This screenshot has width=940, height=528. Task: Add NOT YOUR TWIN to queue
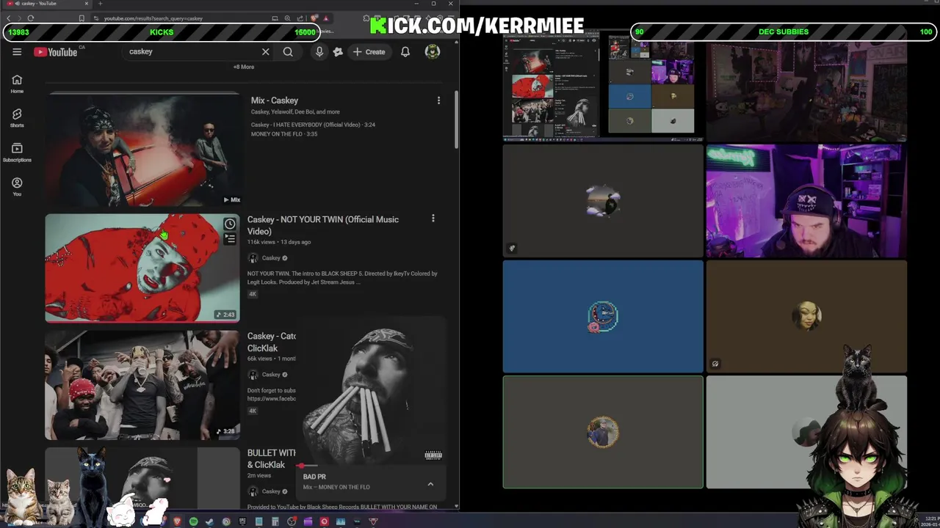click(x=230, y=239)
